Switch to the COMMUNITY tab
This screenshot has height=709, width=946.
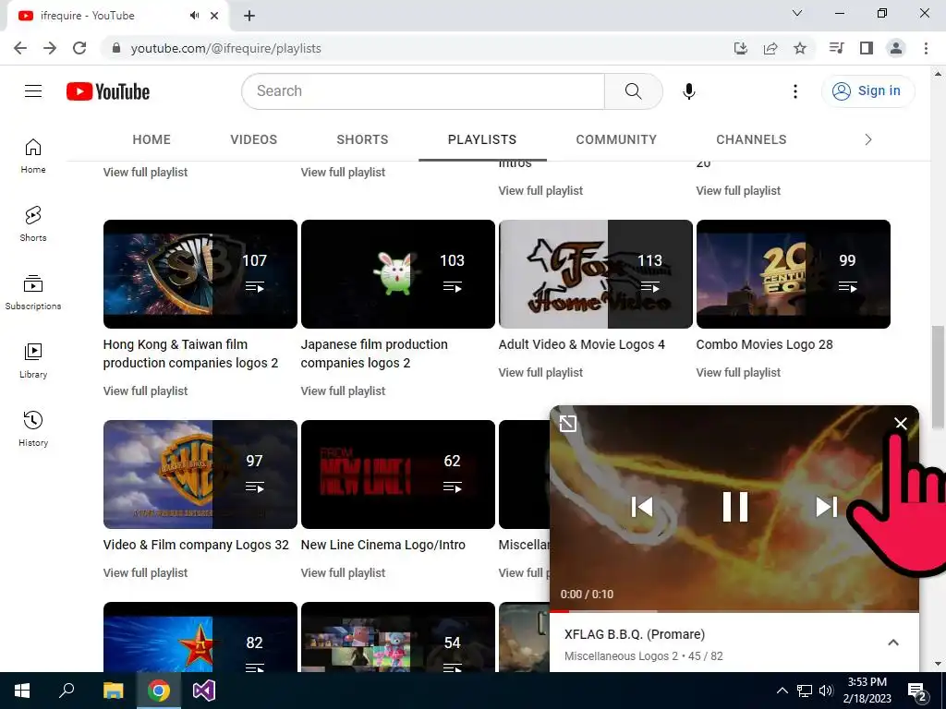pos(616,140)
